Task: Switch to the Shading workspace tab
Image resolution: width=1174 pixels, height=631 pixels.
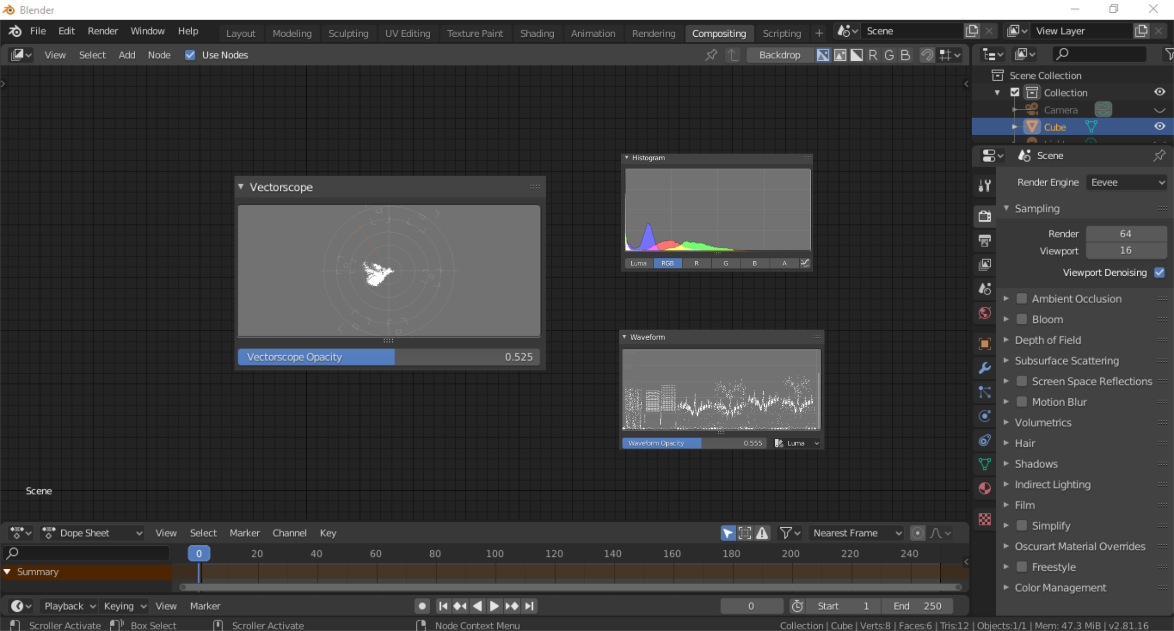Action: tap(537, 33)
